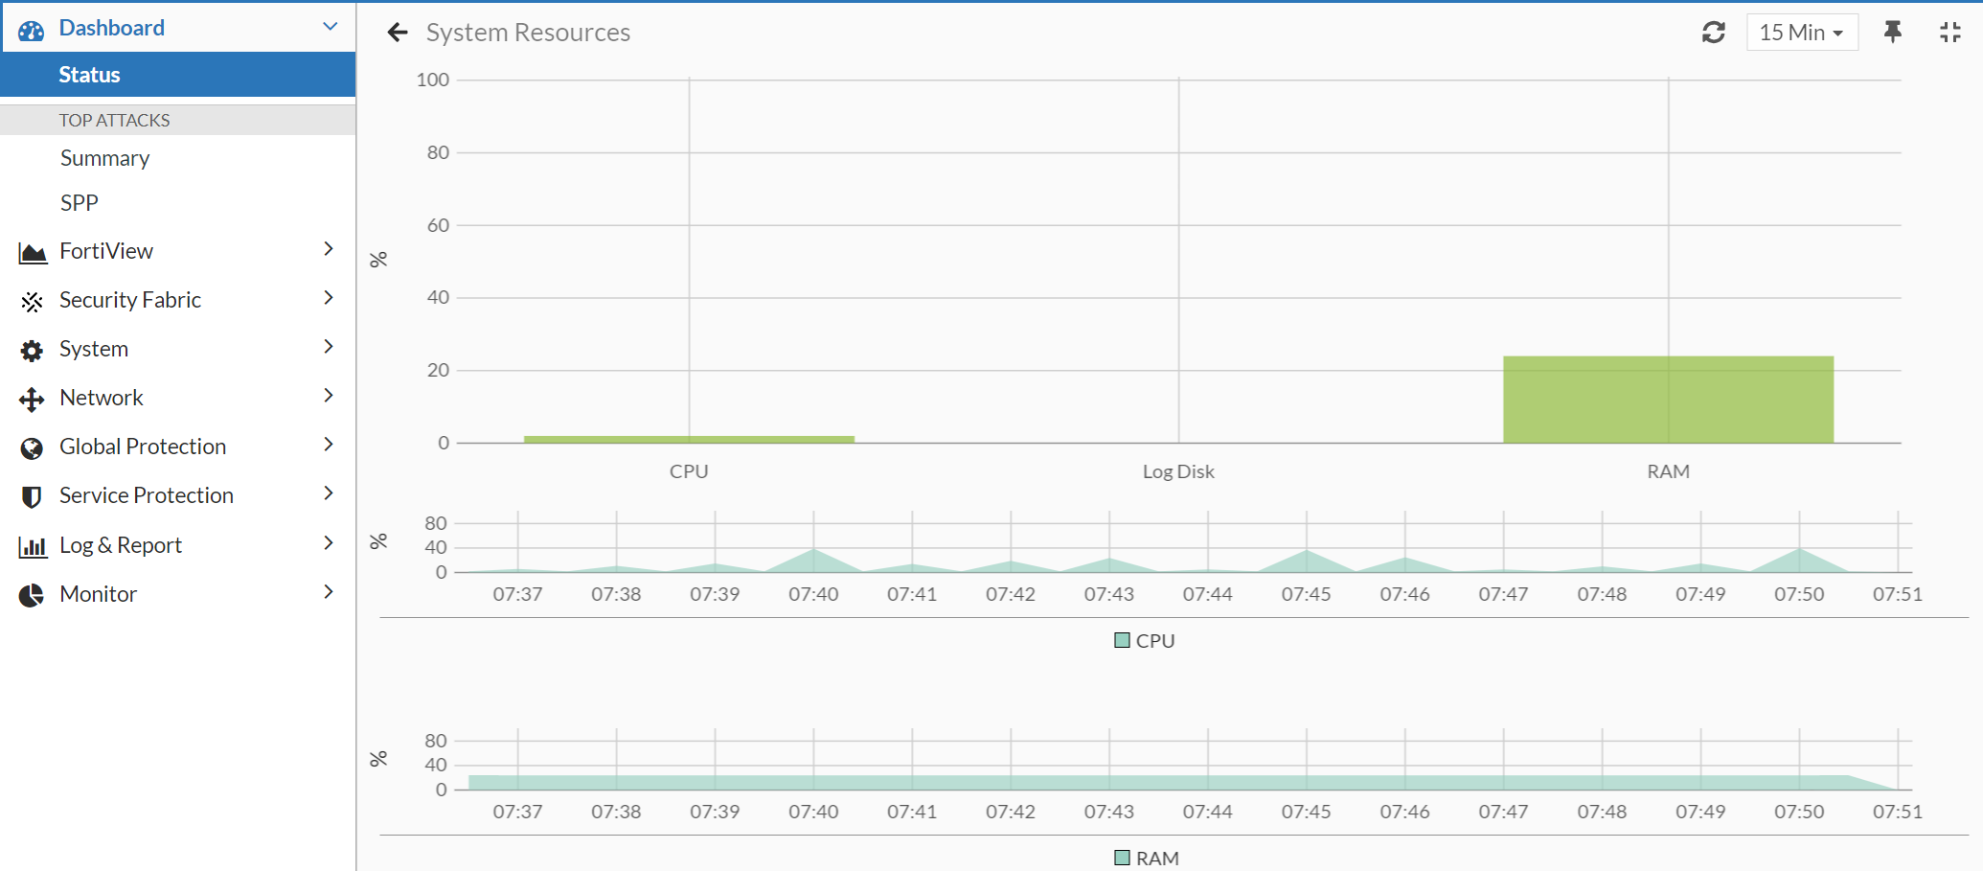Open the Dashboard menu label
1983x871 pixels.
112,28
